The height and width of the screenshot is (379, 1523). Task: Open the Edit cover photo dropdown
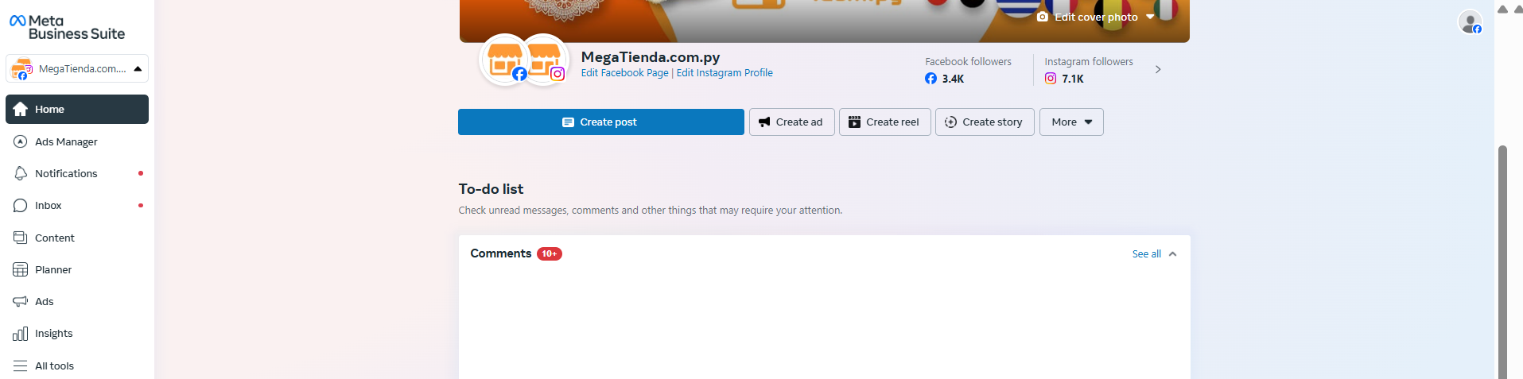pyautogui.click(x=1096, y=17)
